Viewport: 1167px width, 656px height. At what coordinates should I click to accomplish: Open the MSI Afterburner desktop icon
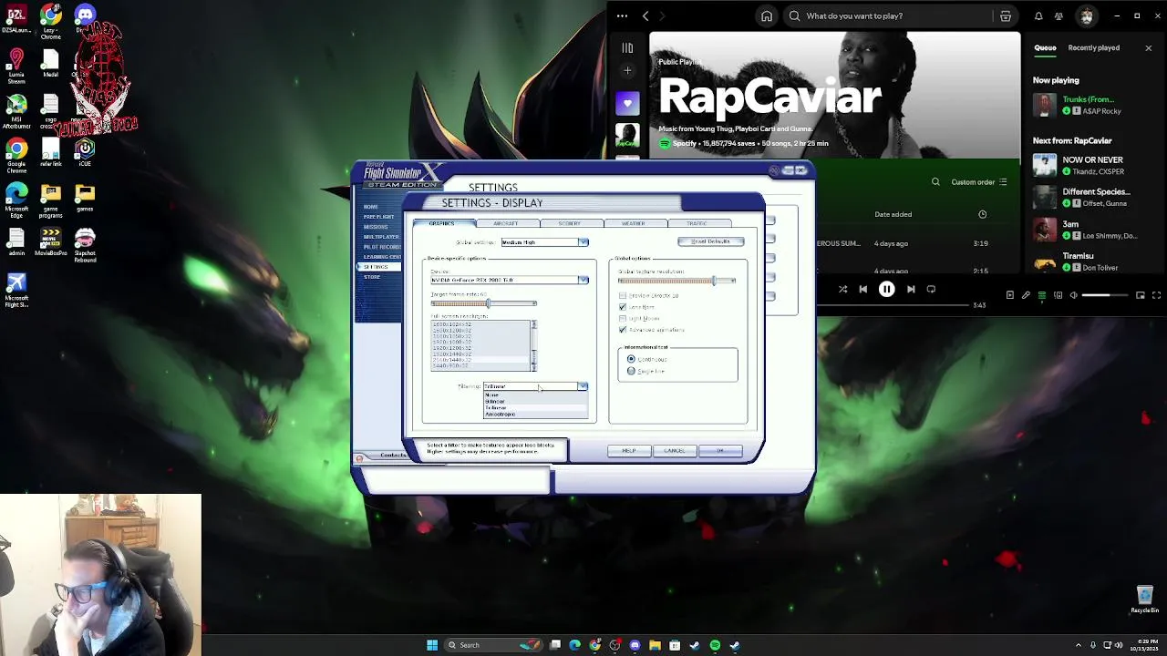(15, 112)
